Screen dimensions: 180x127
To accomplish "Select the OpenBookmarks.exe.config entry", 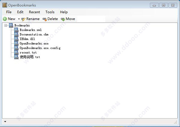I will pos(40,48).
